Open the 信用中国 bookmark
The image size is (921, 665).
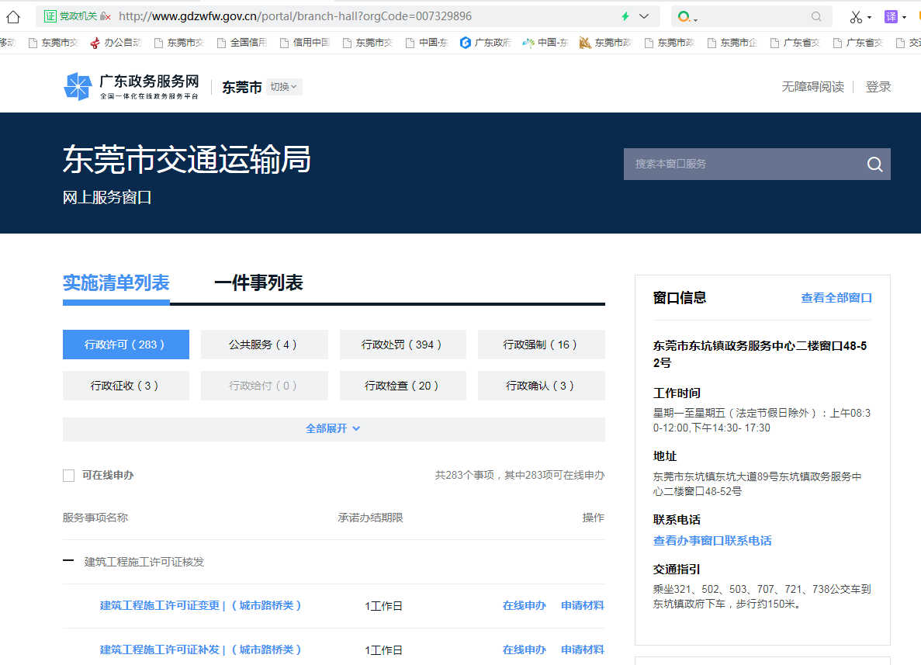305,43
